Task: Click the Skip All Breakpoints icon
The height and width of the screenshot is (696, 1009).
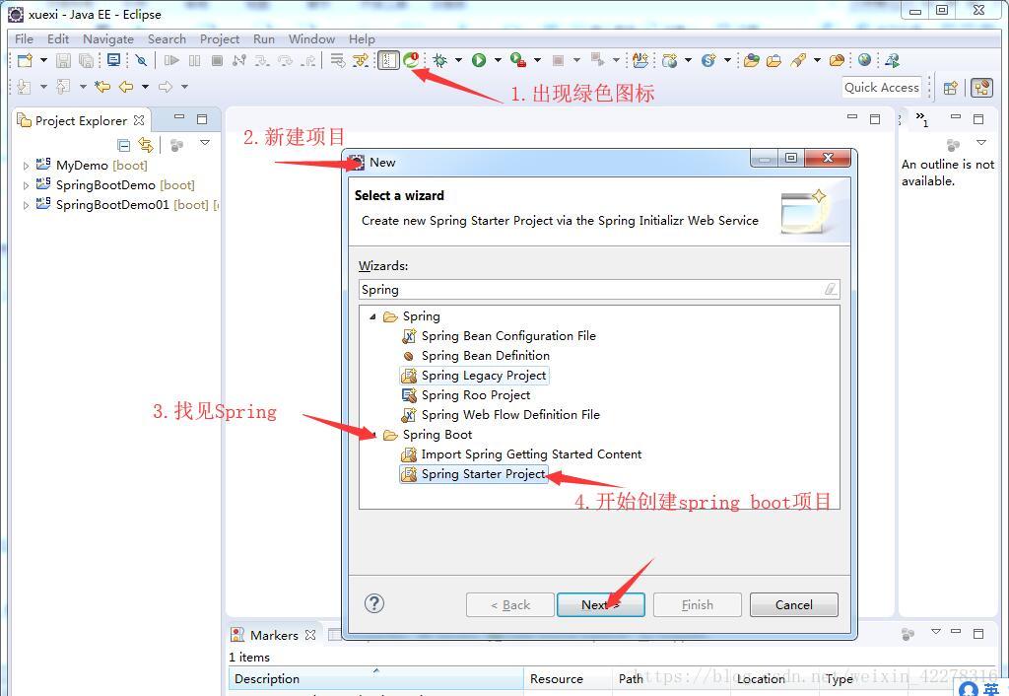Action: tap(142, 60)
